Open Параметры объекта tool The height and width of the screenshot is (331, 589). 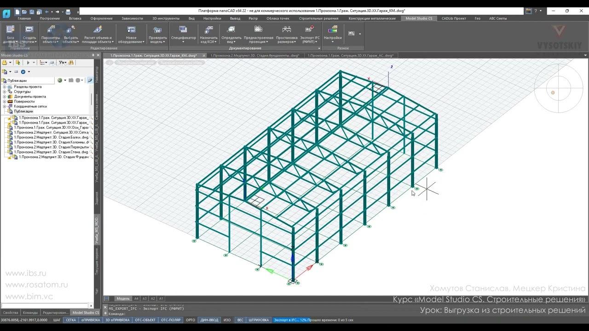51,34
